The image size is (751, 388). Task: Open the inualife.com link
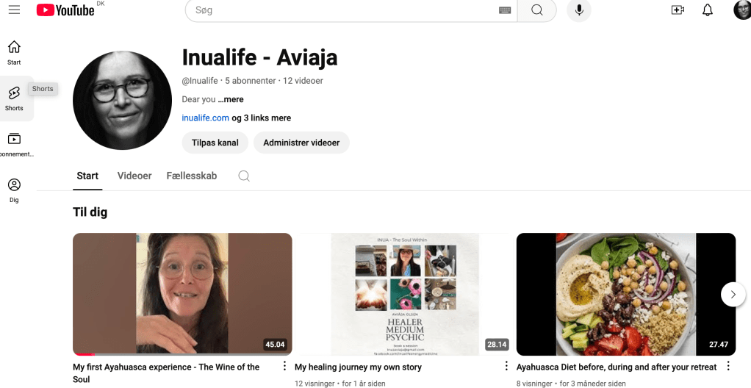[x=205, y=118]
